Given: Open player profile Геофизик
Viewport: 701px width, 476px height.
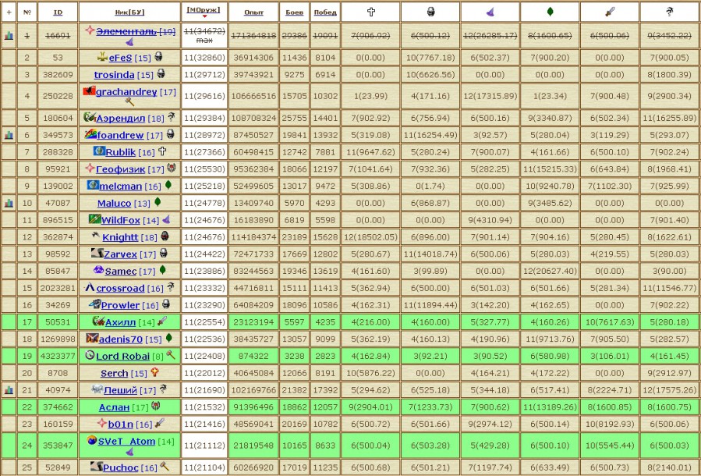Looking at the screenshot, I should coord(121,169).
